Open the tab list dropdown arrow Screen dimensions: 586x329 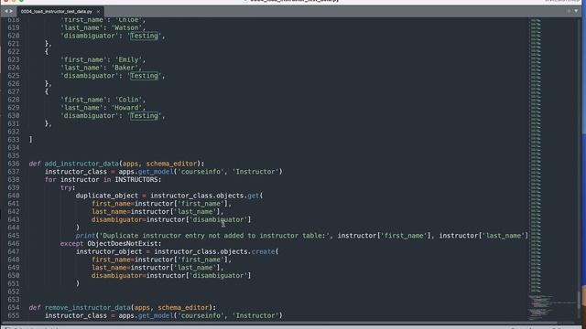pyautogui.click(x=576, y=11)
